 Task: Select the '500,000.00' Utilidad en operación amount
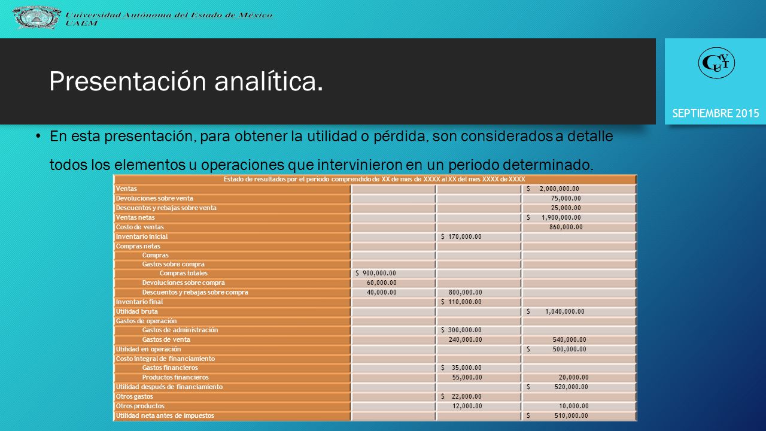pyautogui.click(x=569, y=349)
